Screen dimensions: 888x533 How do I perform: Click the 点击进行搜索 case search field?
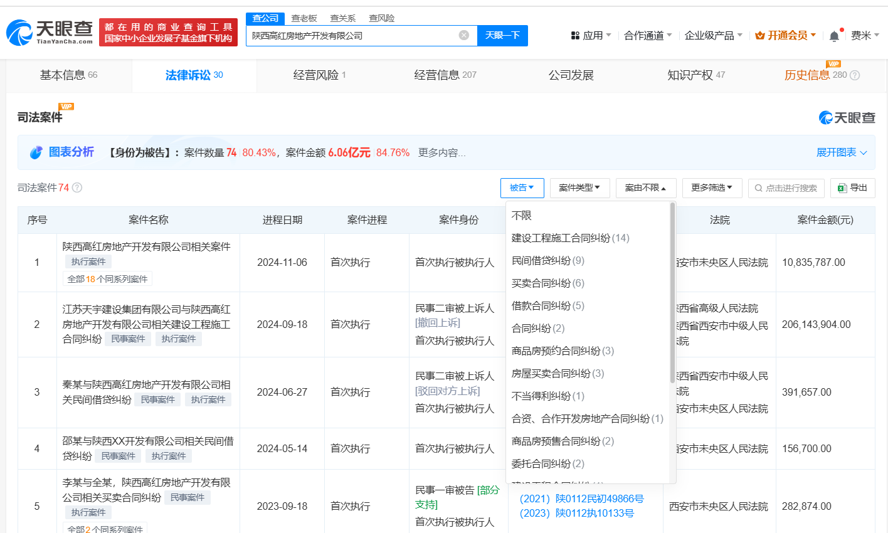(786, 188)
